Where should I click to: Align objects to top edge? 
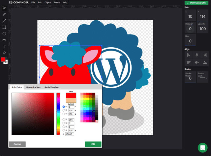click(x=189, y=62)
